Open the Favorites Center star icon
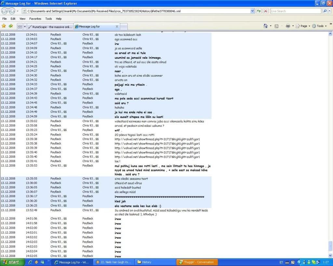This screenshot has height=266, width=333. 4,26
